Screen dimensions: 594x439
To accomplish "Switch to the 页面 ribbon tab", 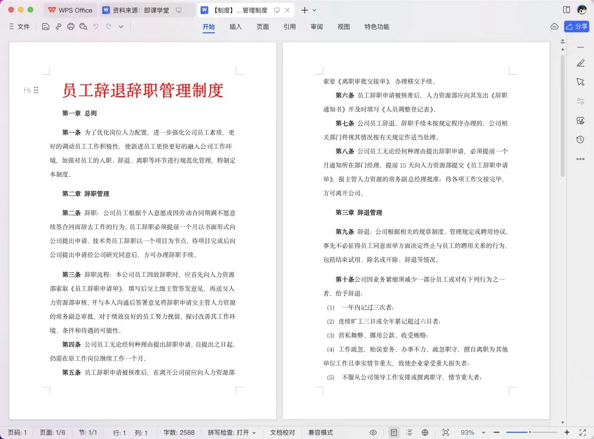I will coord(262,26).
